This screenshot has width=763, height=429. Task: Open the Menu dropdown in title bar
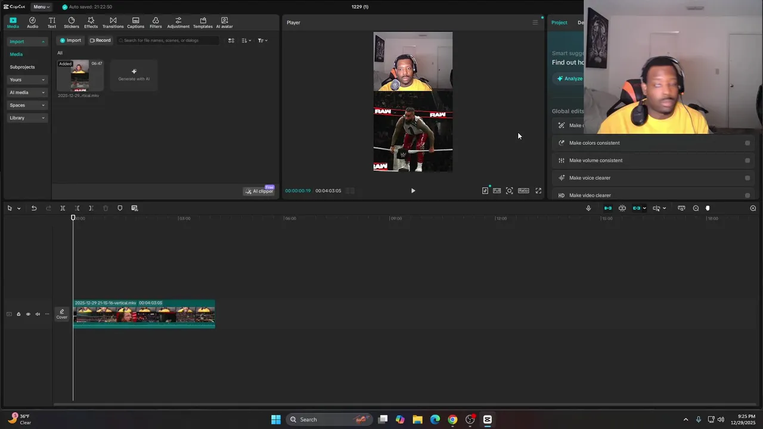click(x=41, y=7)
